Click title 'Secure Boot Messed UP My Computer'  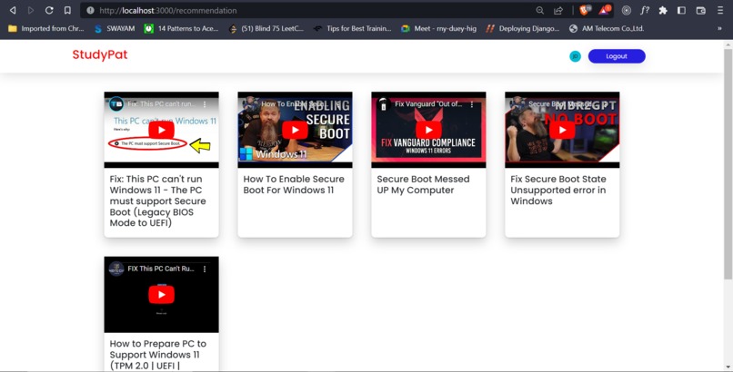(423, 184)
